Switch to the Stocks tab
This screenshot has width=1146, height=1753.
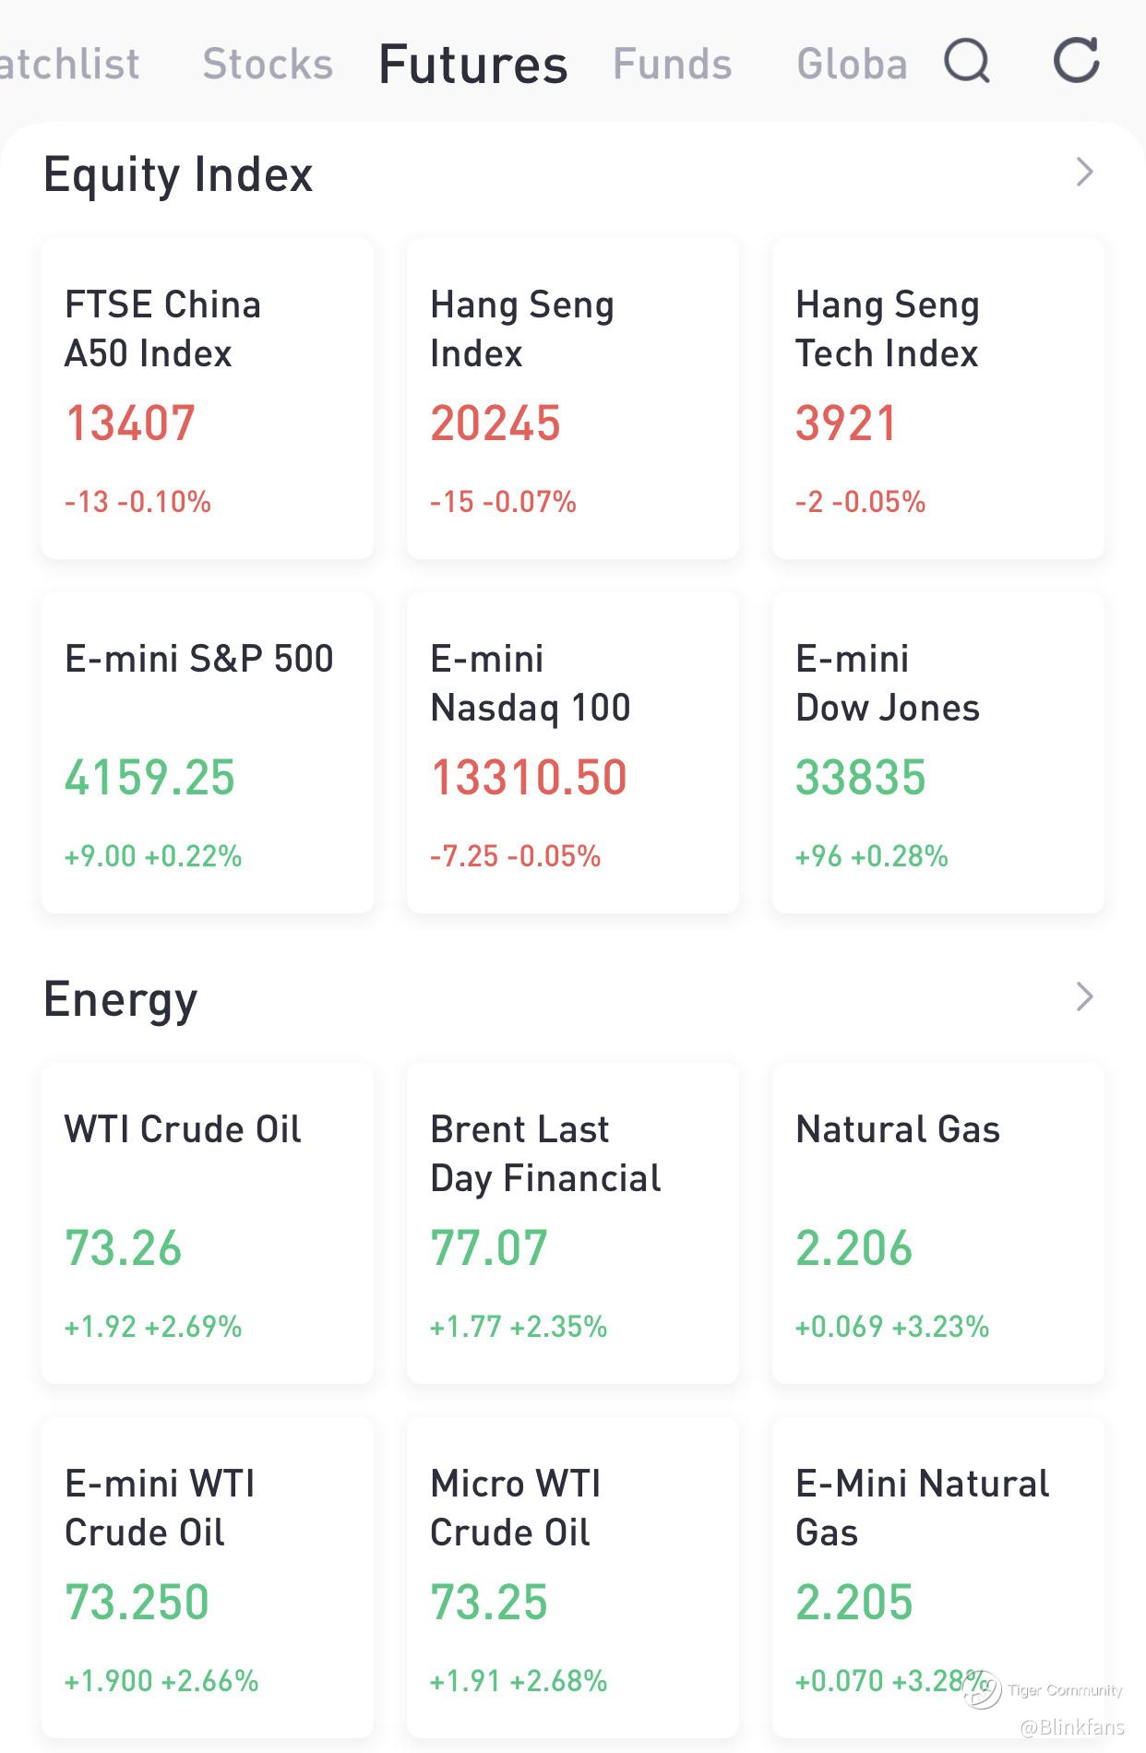click(x=268, y=65)
